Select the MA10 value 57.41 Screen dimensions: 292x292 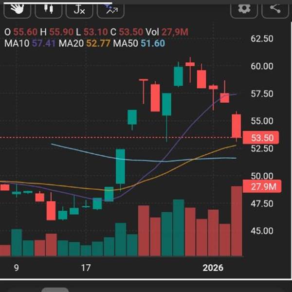44,43
